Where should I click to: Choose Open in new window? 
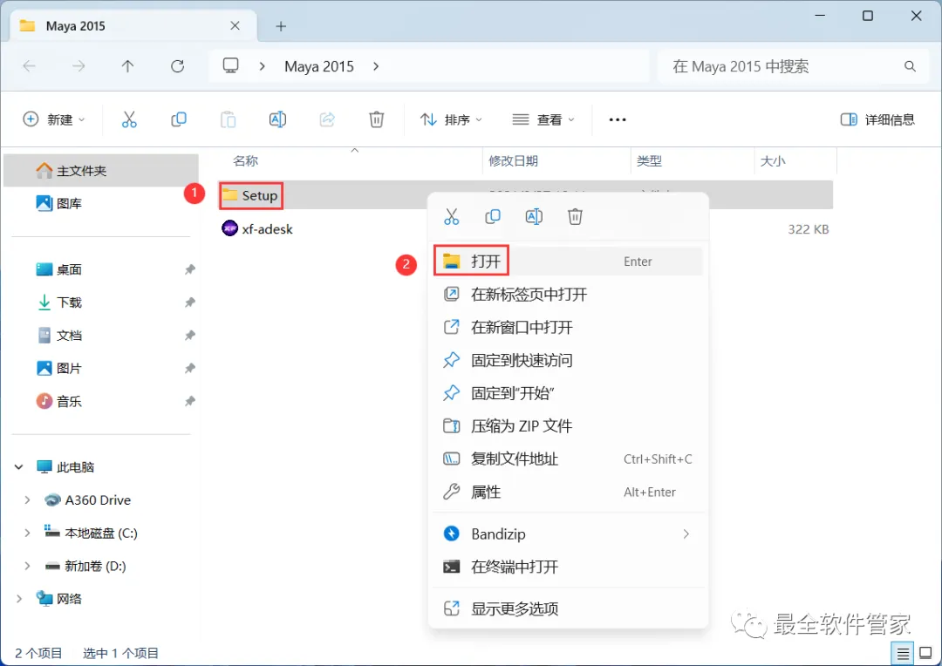click(567, 327)
